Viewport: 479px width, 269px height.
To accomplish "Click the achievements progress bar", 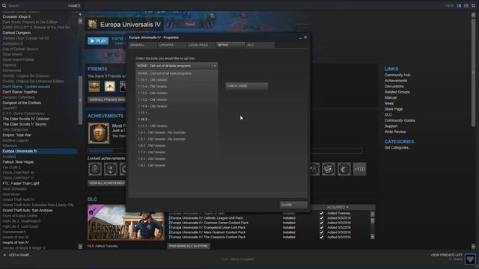I will coord(225,151).
